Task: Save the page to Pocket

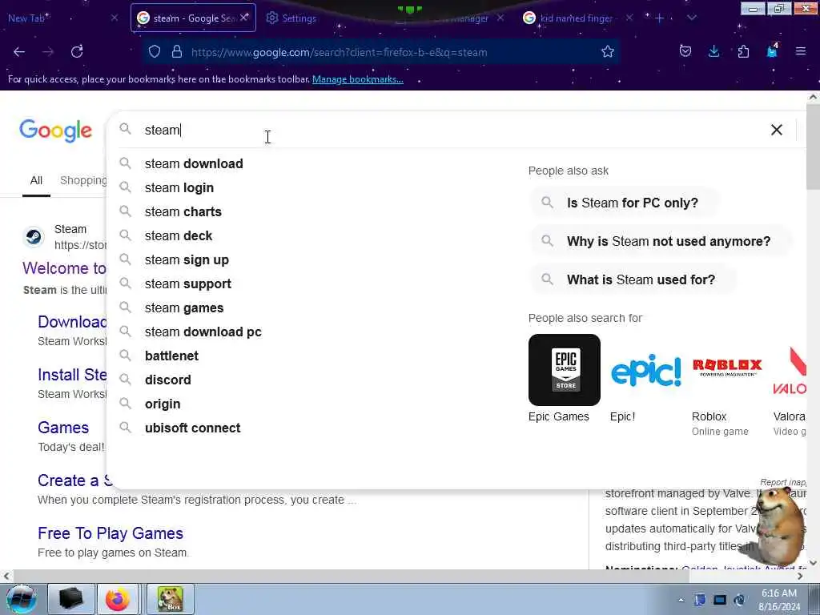Action: [x=685, y=51]
